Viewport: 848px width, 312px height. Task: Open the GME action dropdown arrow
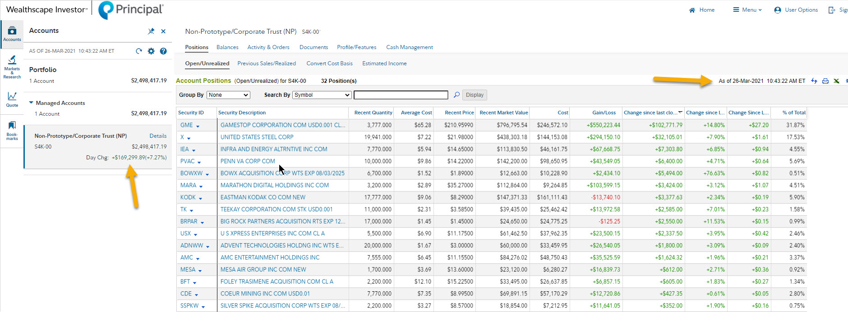(x=198, y=126)
